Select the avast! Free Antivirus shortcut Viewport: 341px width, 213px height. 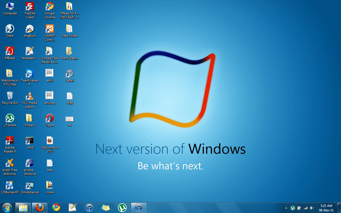10,167
